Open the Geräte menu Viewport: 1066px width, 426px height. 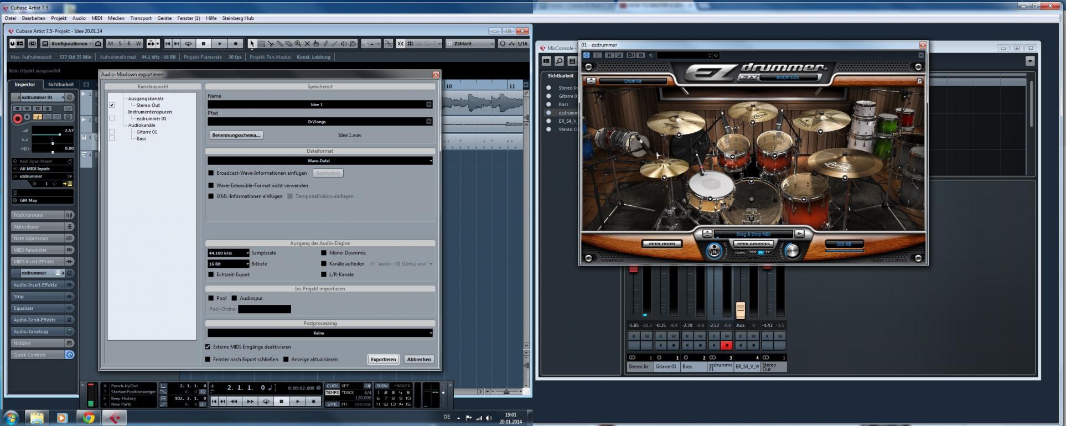[164, 18]
